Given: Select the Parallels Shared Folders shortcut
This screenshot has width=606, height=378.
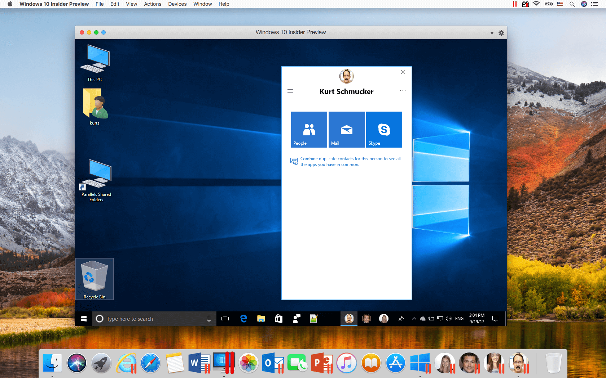Looking at the screenshot, I should [x=96, y=180].
